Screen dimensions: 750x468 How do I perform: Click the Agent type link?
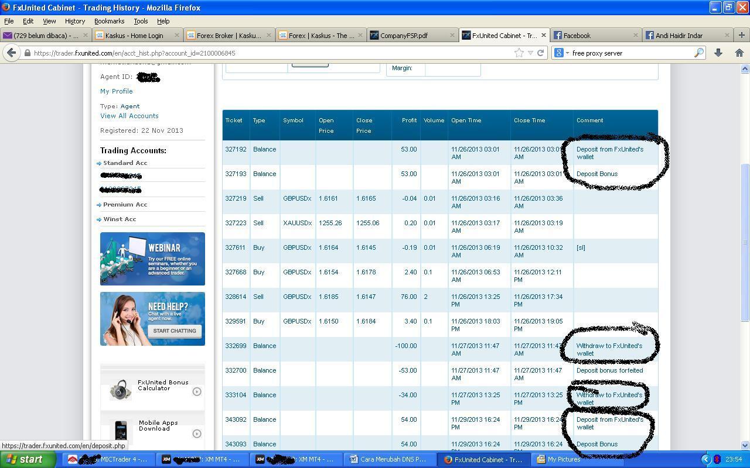tap(130, 106)
